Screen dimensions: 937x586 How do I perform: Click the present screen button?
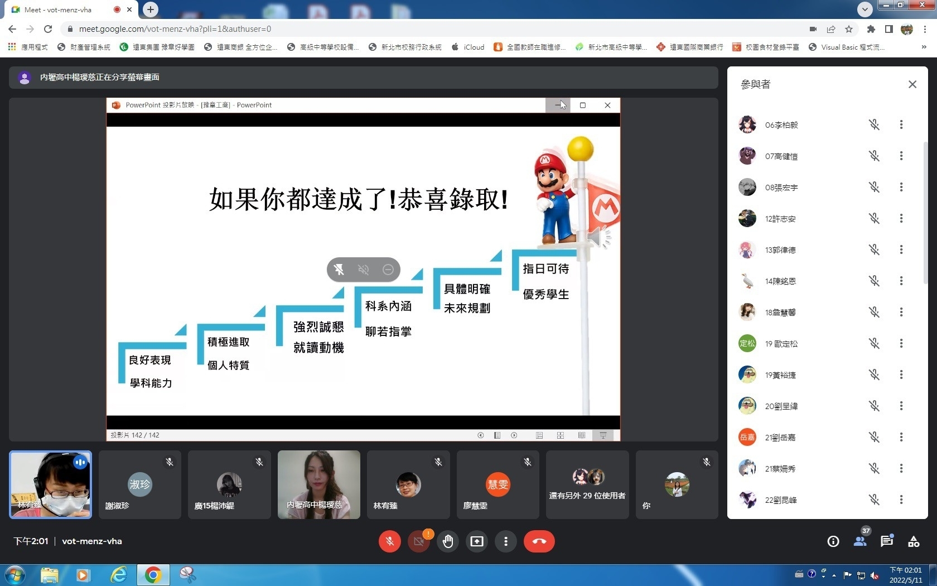[477, 541]
